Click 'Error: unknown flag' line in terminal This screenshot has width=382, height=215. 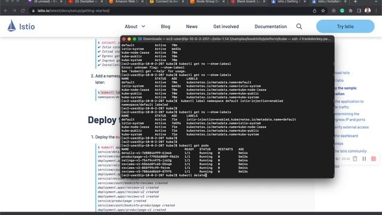coord(153,67)
